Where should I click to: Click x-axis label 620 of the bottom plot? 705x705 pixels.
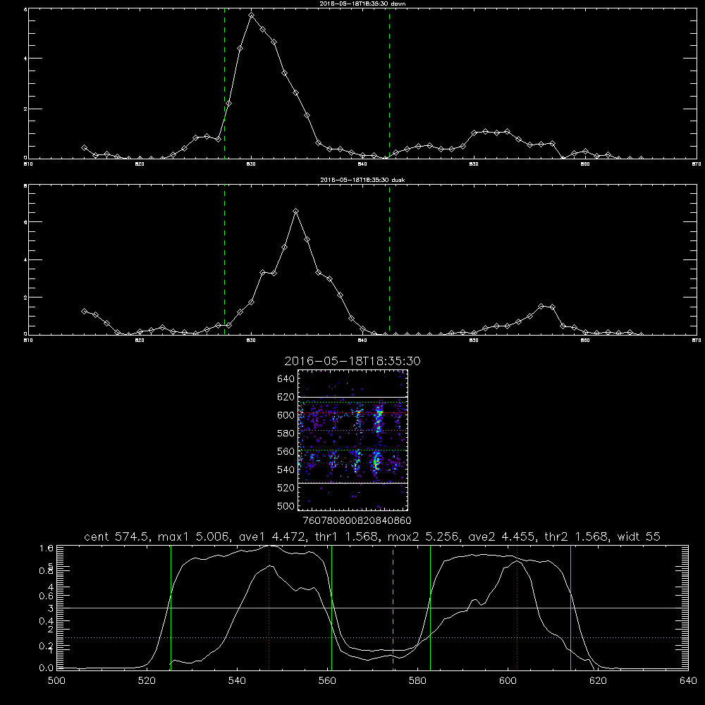coord(598,681)
